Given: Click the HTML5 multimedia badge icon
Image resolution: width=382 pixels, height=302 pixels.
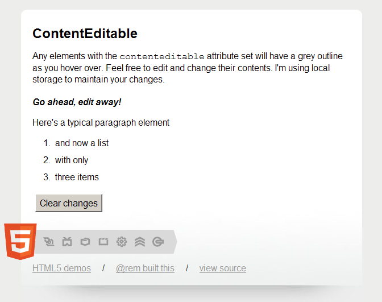Looking at the screenshot, I should (x=103, y=242).
